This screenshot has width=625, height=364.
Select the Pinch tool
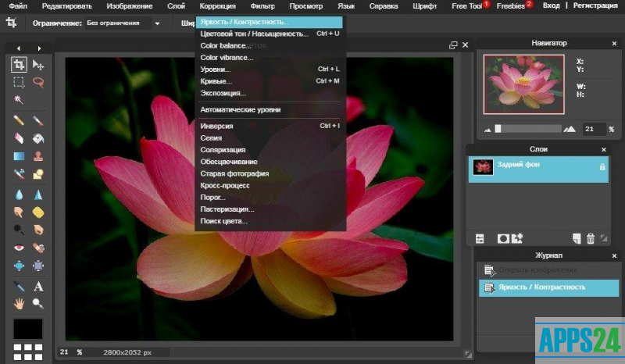pos(38,266)
